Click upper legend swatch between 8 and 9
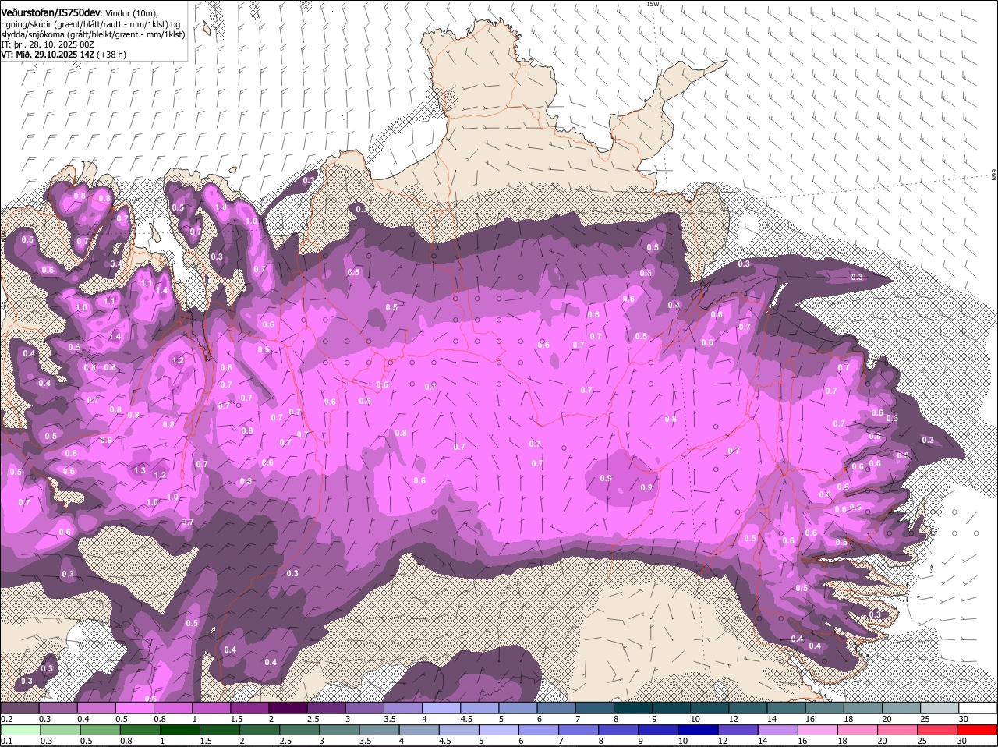Image resolution: width=998 pixels, height=747 pixels. (633, 708)
